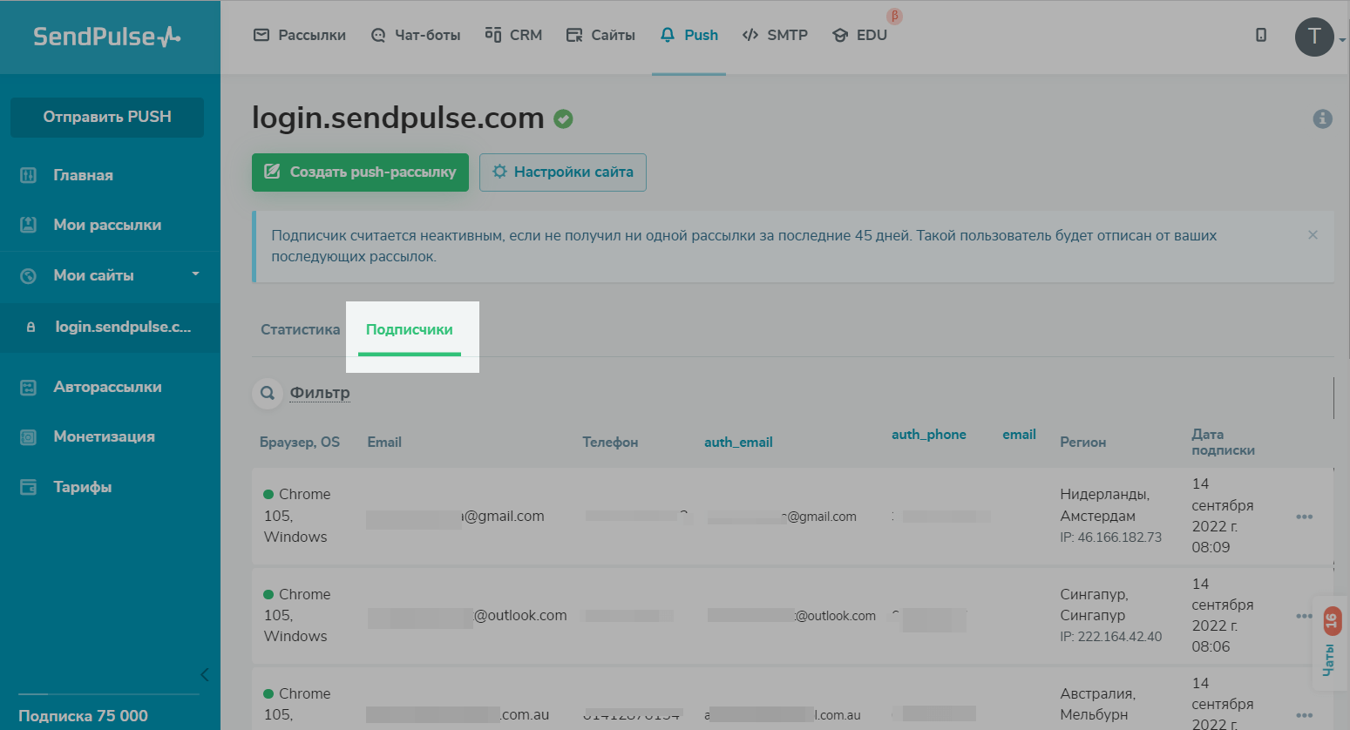Go to the CRM section
The height and width of the screenshot is (730, 1350).
tap(513, 35)
